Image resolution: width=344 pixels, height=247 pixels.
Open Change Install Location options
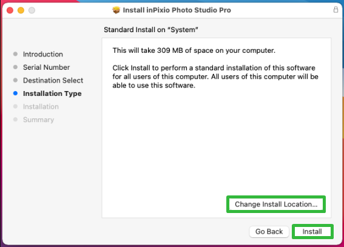click(276, 205)
